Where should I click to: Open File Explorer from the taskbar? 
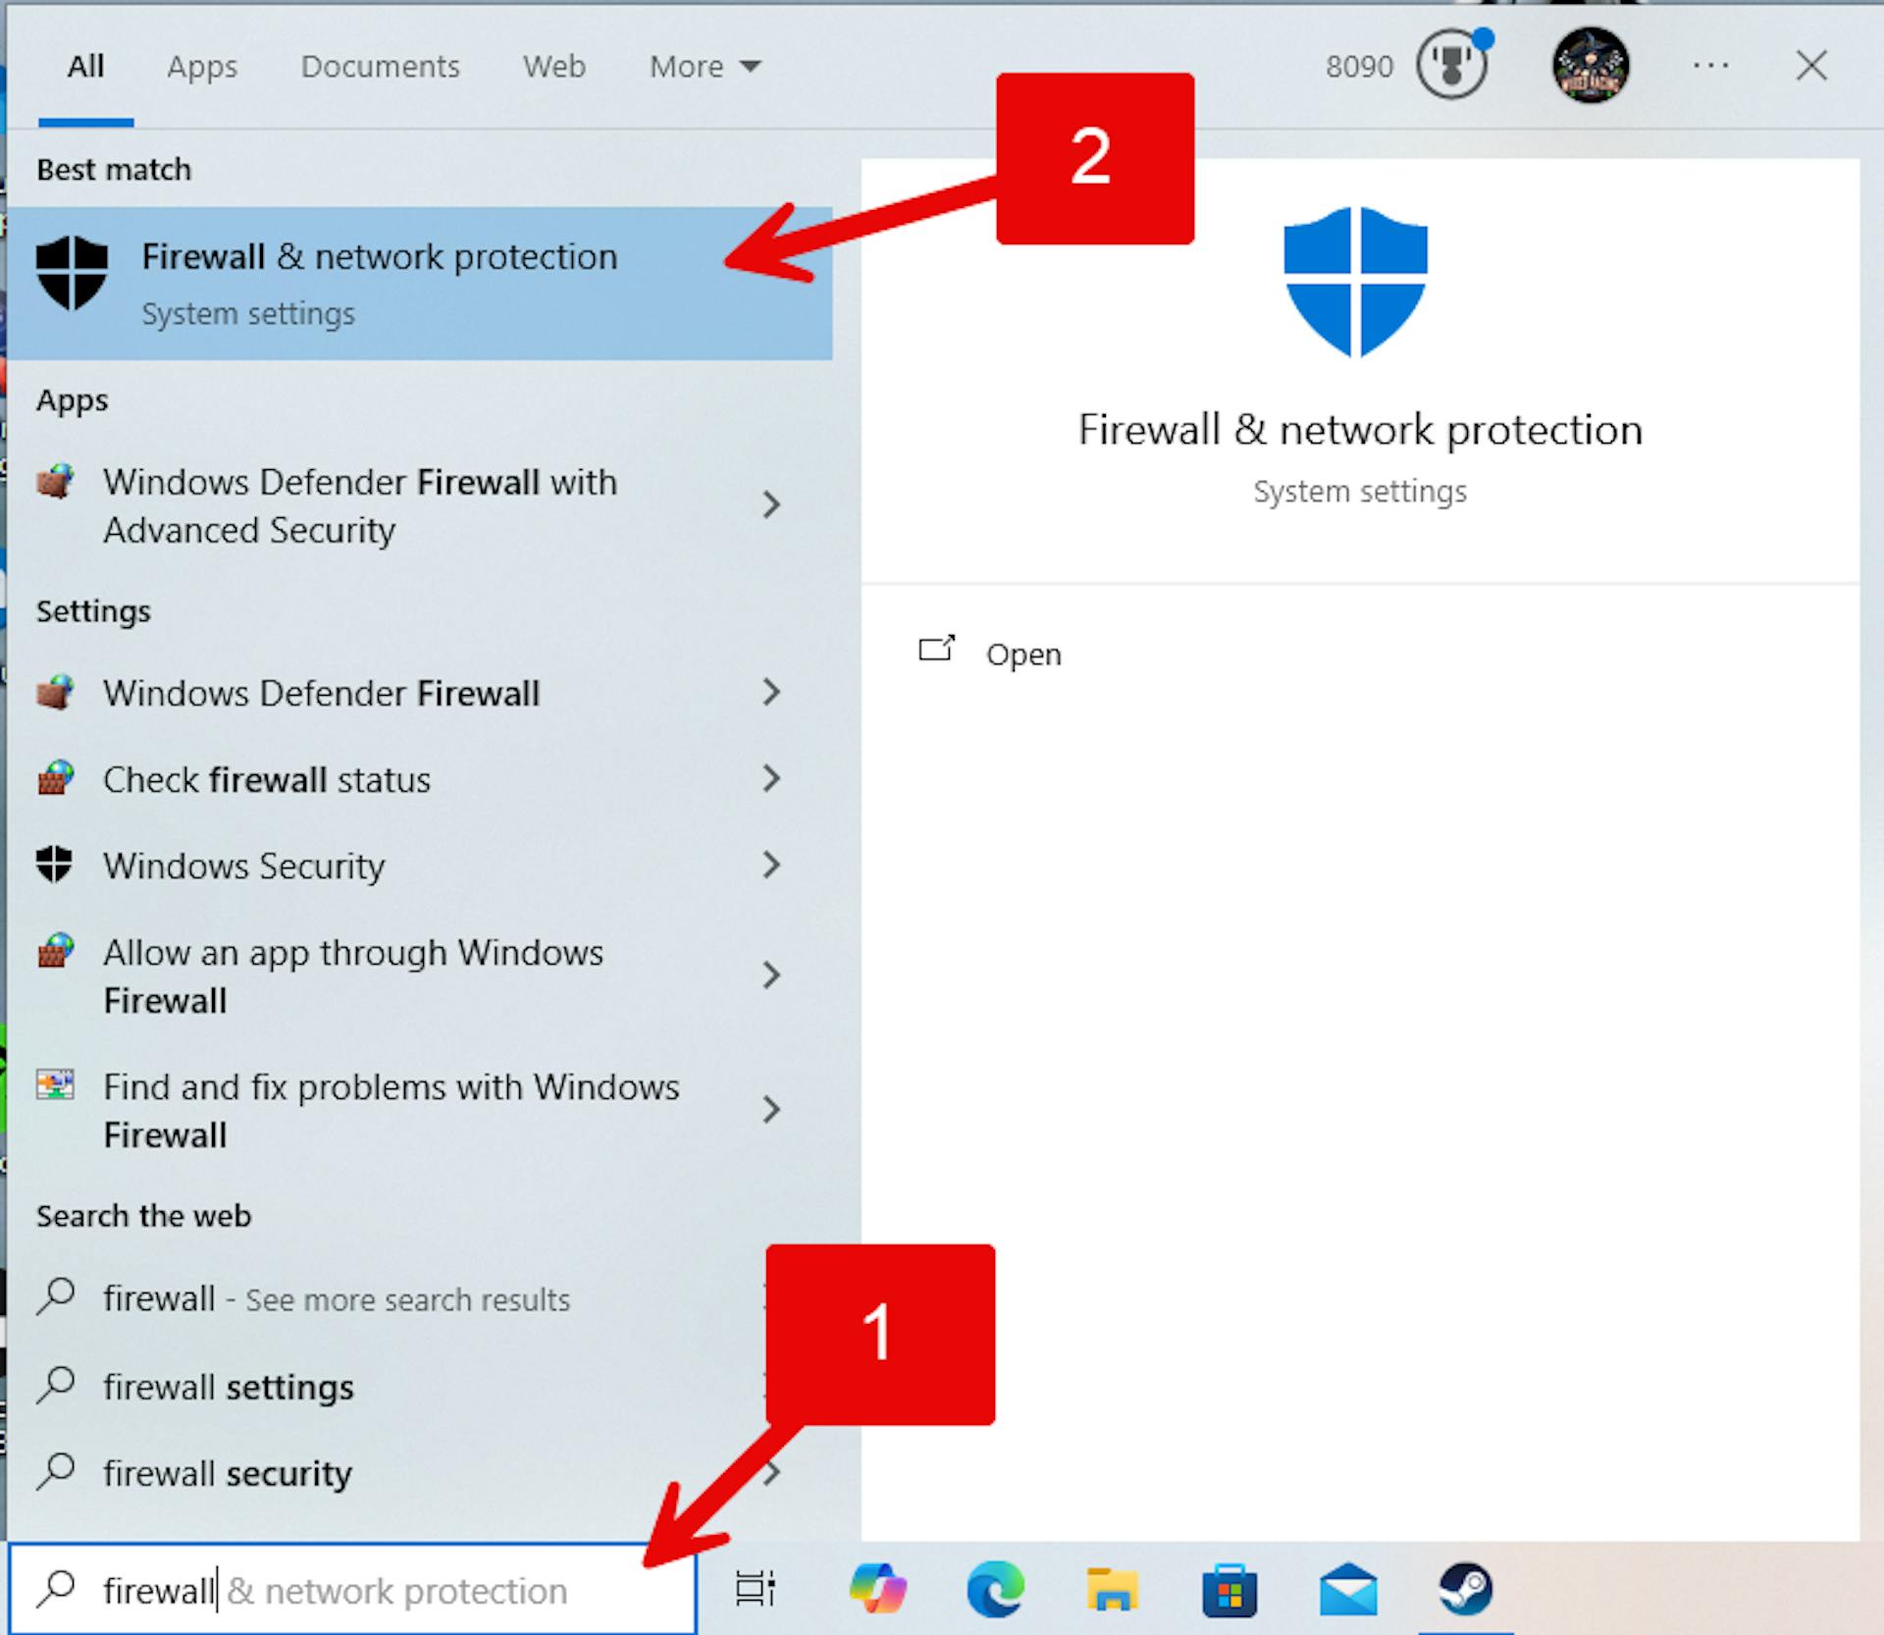pos(1112,1589)
